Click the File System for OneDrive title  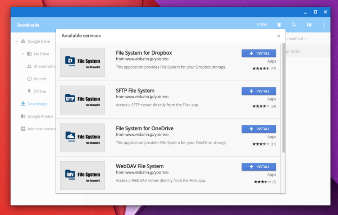(144, 128)
